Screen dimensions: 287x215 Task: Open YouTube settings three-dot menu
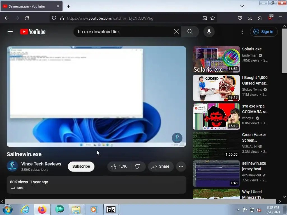click(242, 32)
